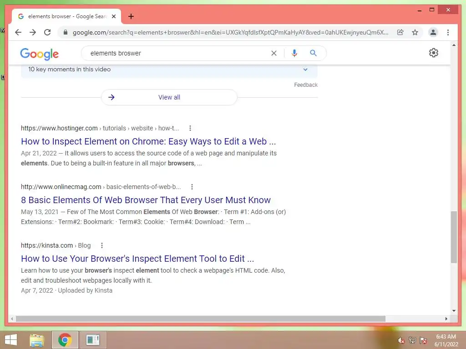Click the Chrome address bar URL
The width and height of the screenshot is (466, 349).
230,32
